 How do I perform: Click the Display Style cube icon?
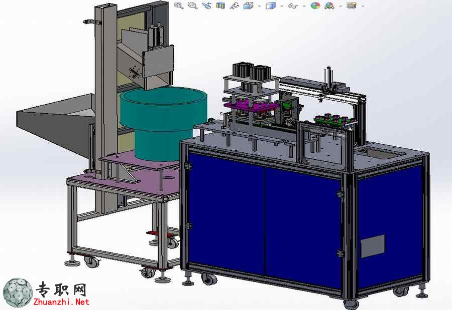click(270, 6)
